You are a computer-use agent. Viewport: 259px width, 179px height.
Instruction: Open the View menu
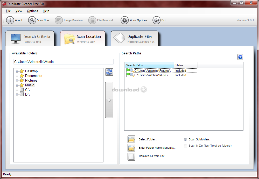click(19, 11)
